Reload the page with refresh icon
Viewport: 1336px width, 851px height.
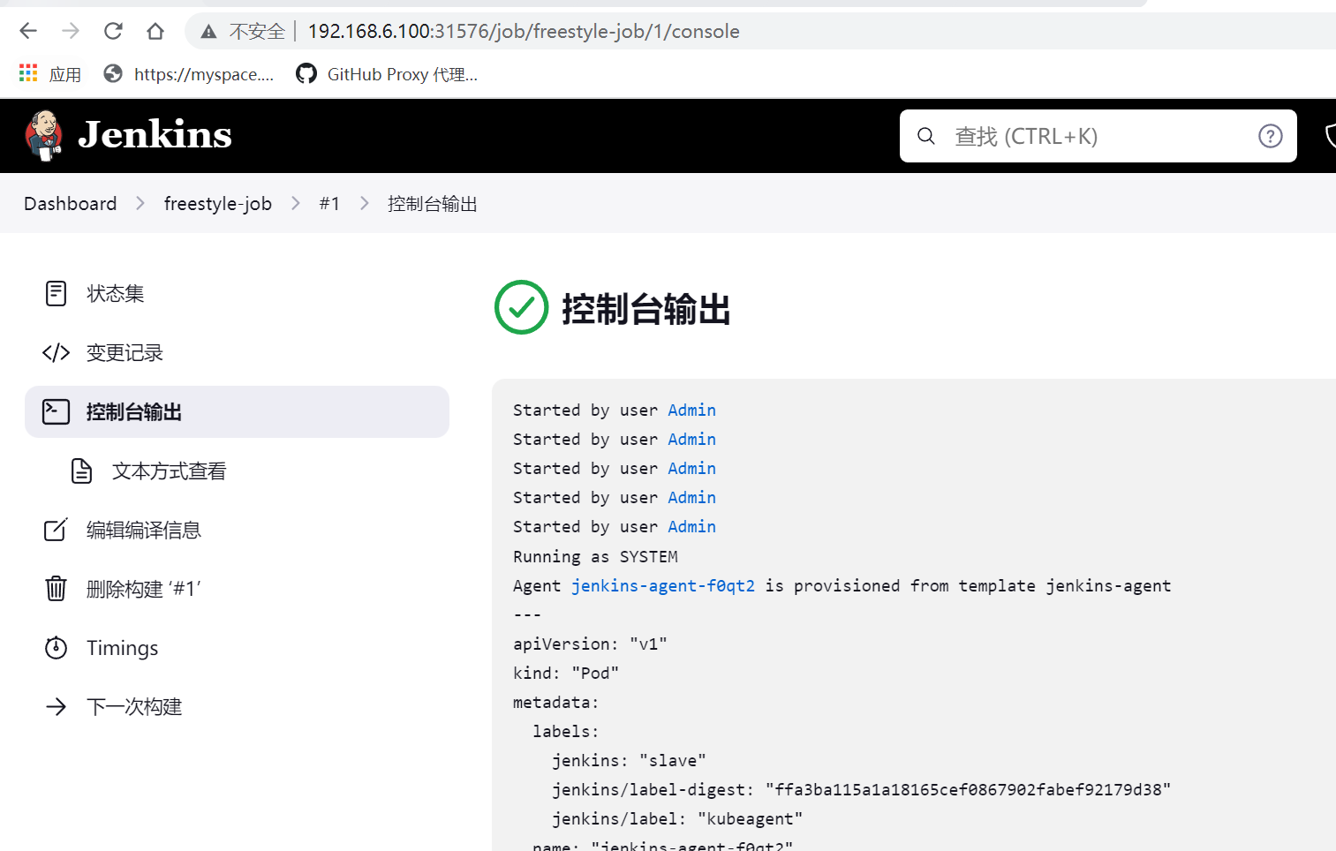(x=113, y=31)
